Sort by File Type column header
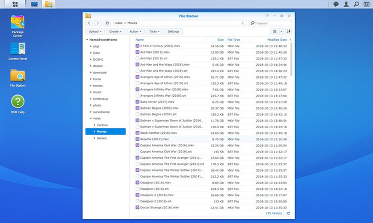This screenshot has width=373, height=223. click(234, 40)
